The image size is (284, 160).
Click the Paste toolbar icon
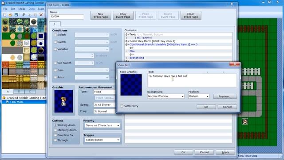pyautogui.click(x=35, y=15)
